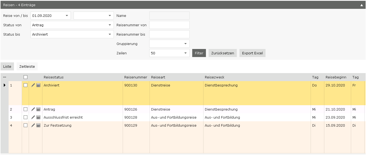Image resolution: width=367 pixels, height=155 pixels.
Task: Click the pencil edit icon for trip 900130
Action: [x=33, y=85]
